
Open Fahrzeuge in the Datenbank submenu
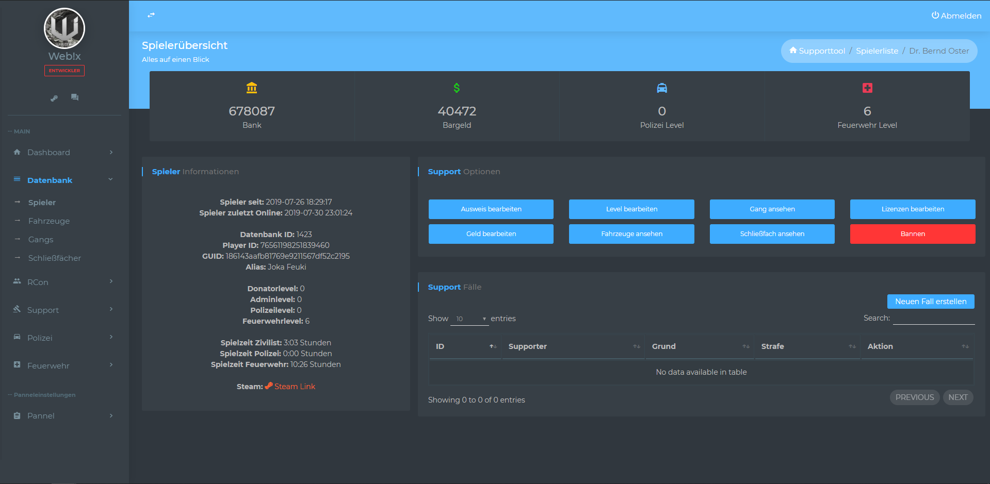[49, 221]
